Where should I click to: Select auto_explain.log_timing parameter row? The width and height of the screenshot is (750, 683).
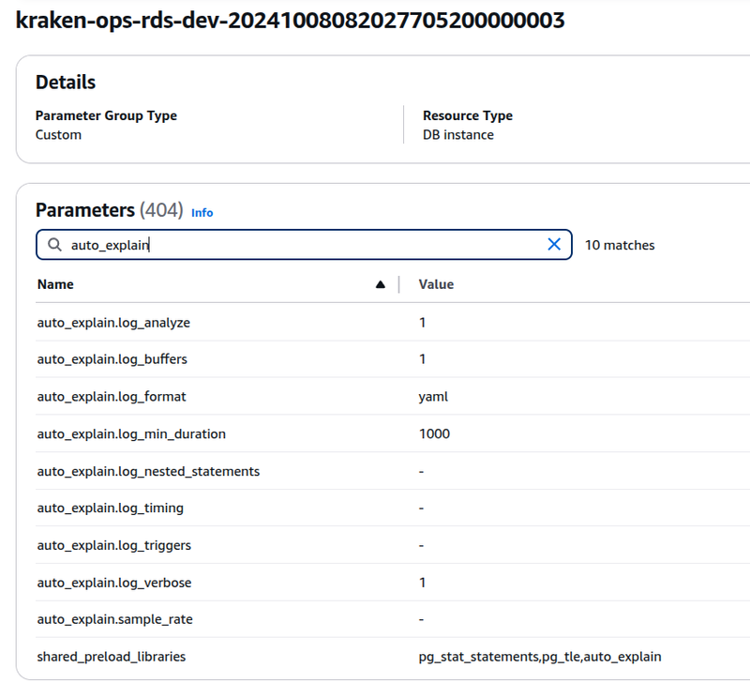click(393, 508)
